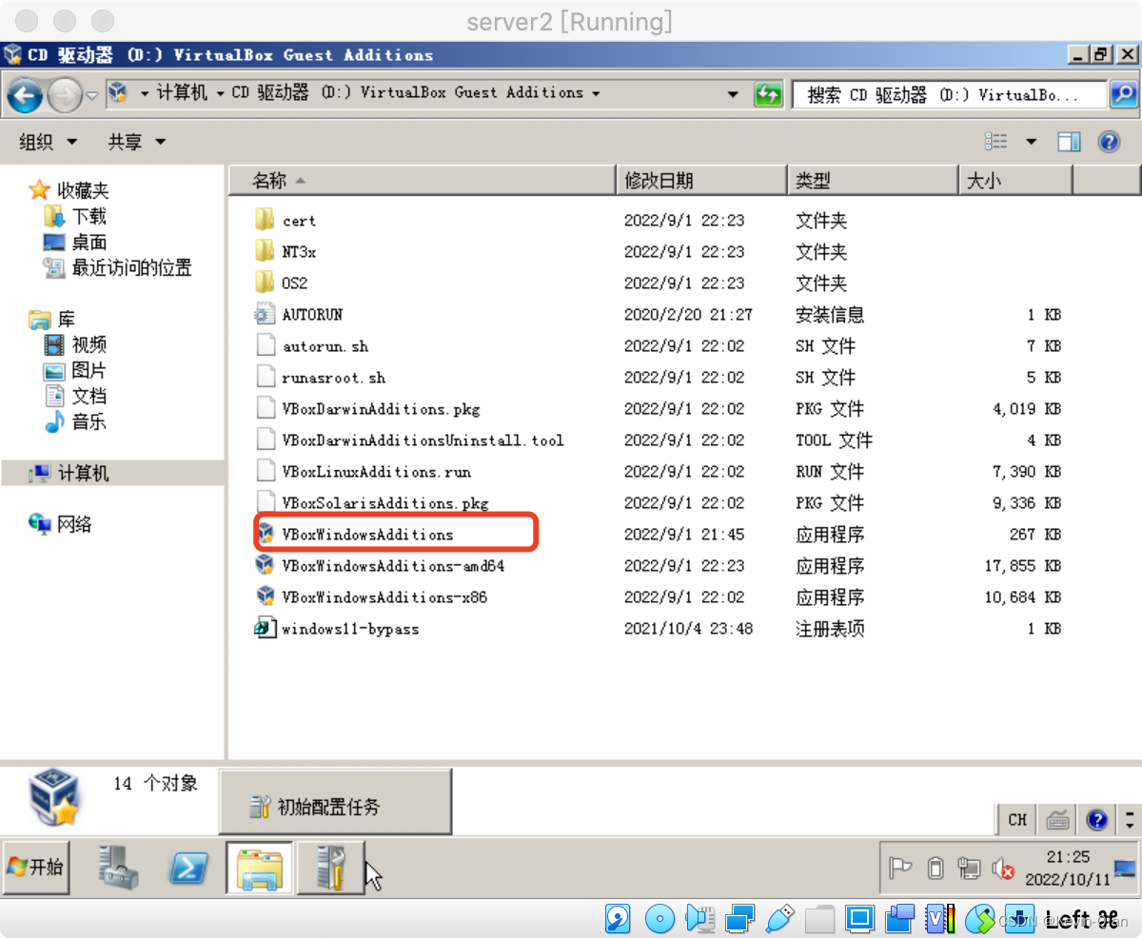Click the muted speaker icon in system tray

coord(1001,868)
